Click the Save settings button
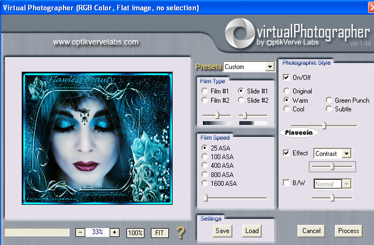 [x=223, y=231]
